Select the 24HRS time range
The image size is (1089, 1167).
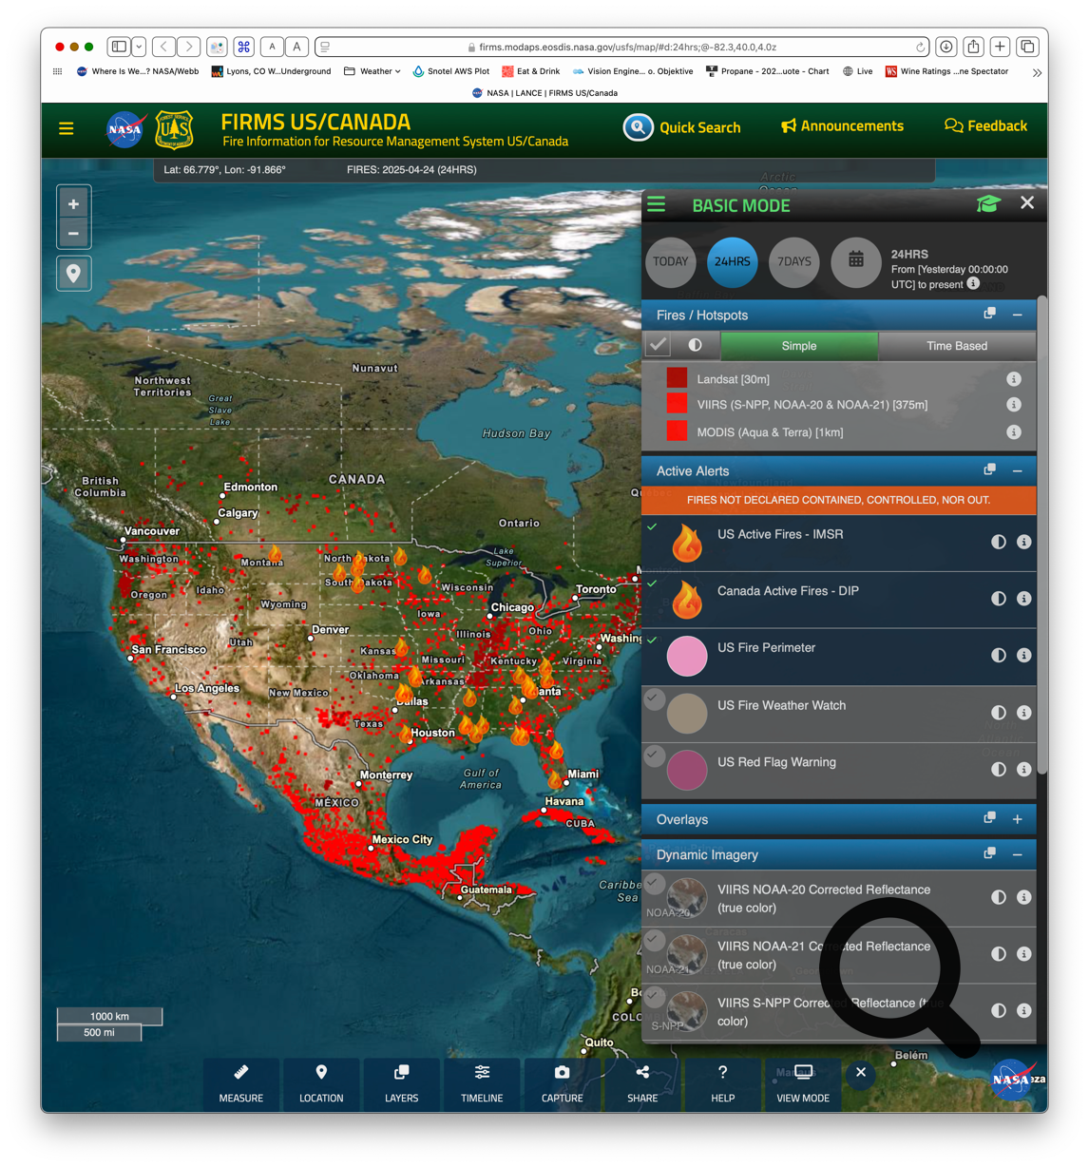pyautogui.click(x=733, y=261)
